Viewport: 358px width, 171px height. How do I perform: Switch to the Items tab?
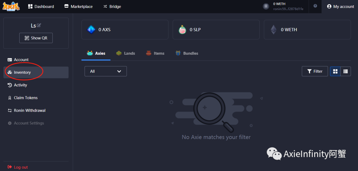click(x=155, y=53)
